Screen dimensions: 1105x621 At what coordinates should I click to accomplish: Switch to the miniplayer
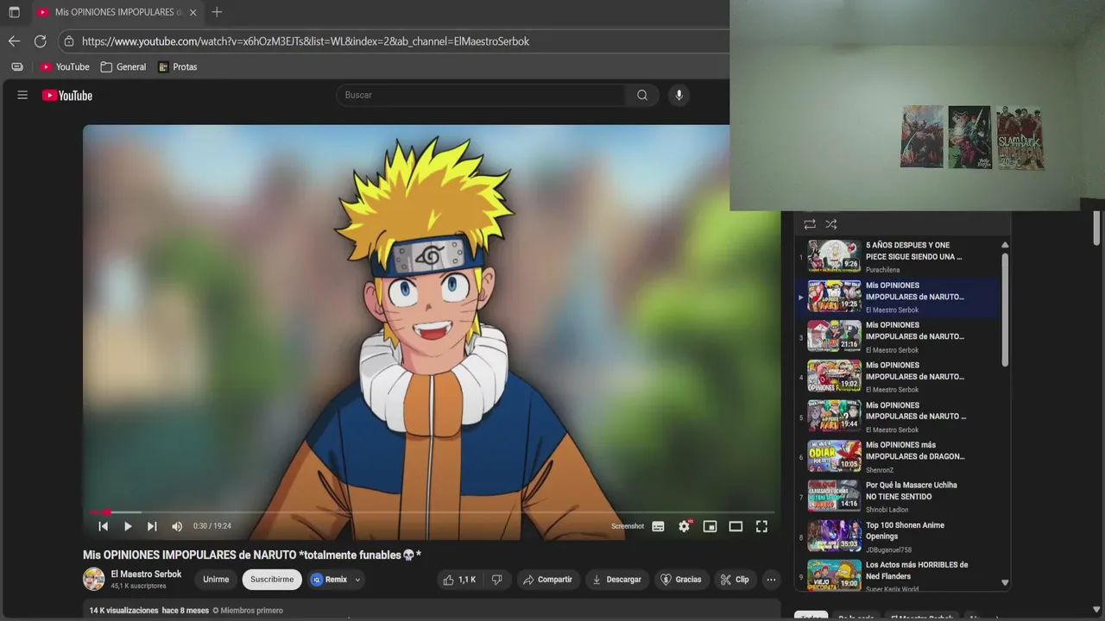click(x=710, y=526)
